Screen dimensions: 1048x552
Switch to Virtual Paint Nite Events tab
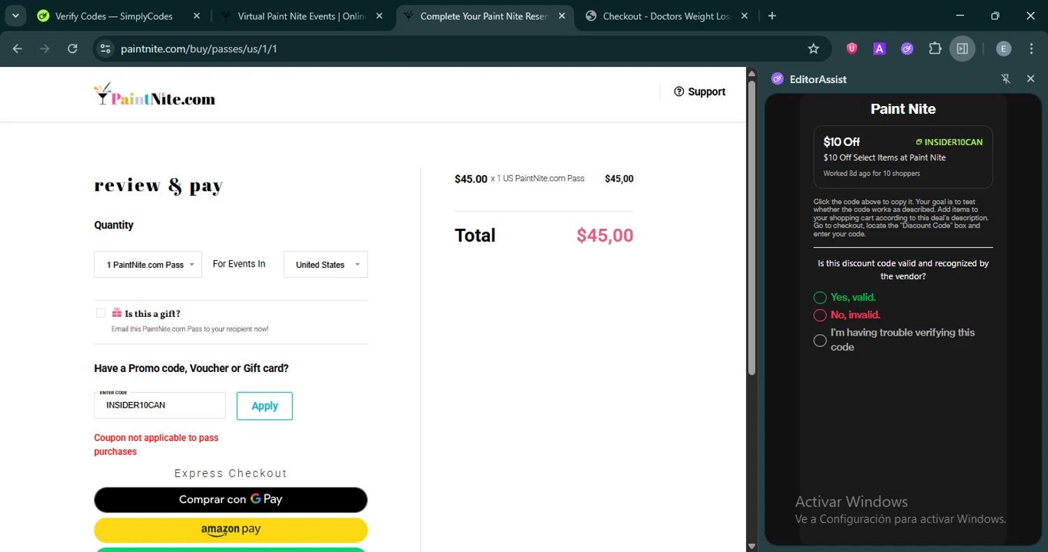coord(301,16)
